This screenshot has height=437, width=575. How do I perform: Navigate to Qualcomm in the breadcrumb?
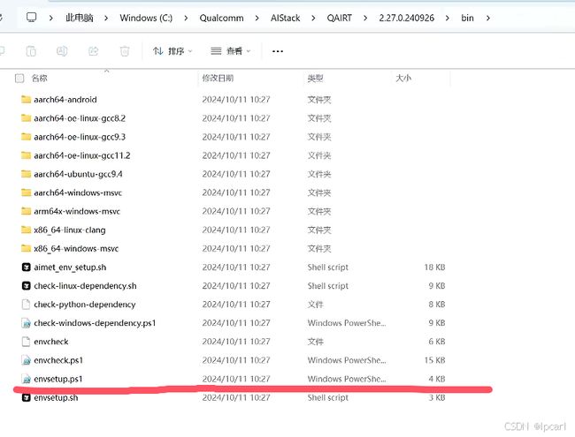click(221, 18)
